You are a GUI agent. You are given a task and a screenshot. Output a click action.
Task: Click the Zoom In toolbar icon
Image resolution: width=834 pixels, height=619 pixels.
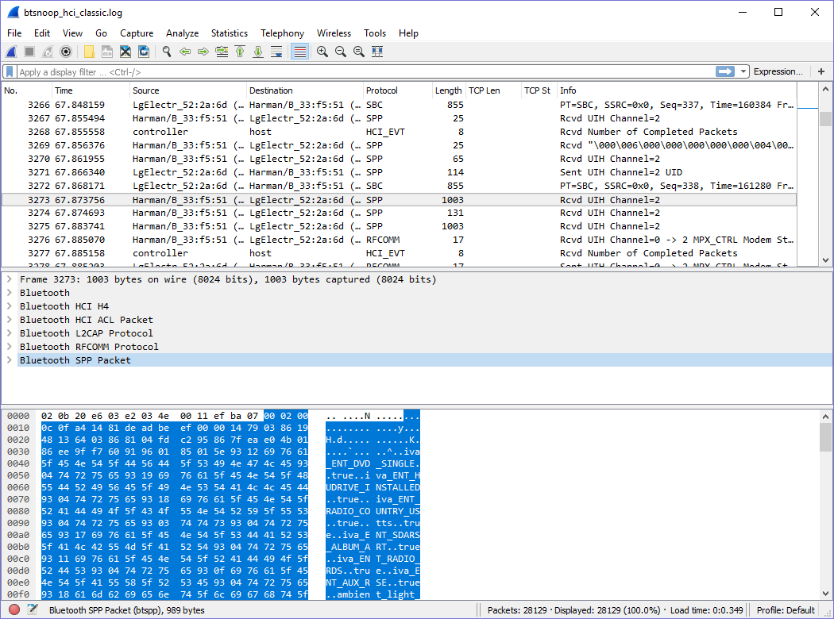click(x=322, y=52)
